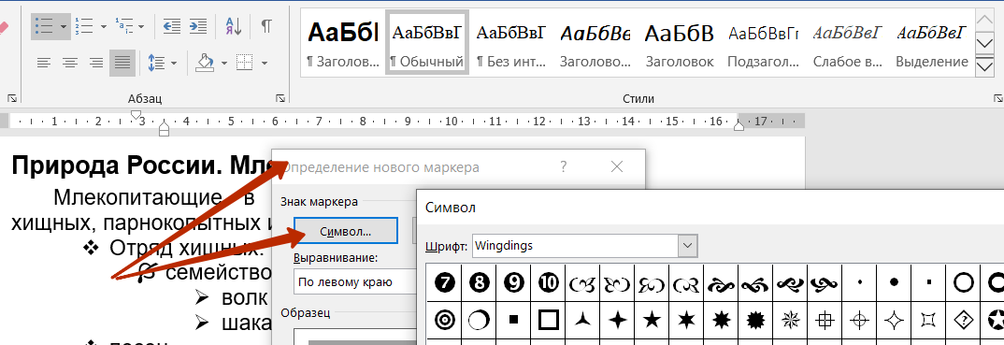Screen dimensions: 1004x345
Task: Open the multilevel list dropdown arrow
Action: [x=141, y=26]
